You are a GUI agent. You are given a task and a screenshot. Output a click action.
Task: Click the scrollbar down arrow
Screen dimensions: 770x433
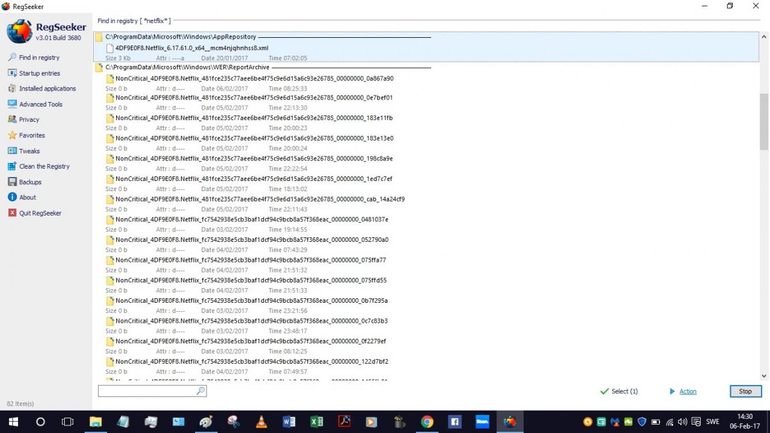pyautogui.click(x=764, y=377)
